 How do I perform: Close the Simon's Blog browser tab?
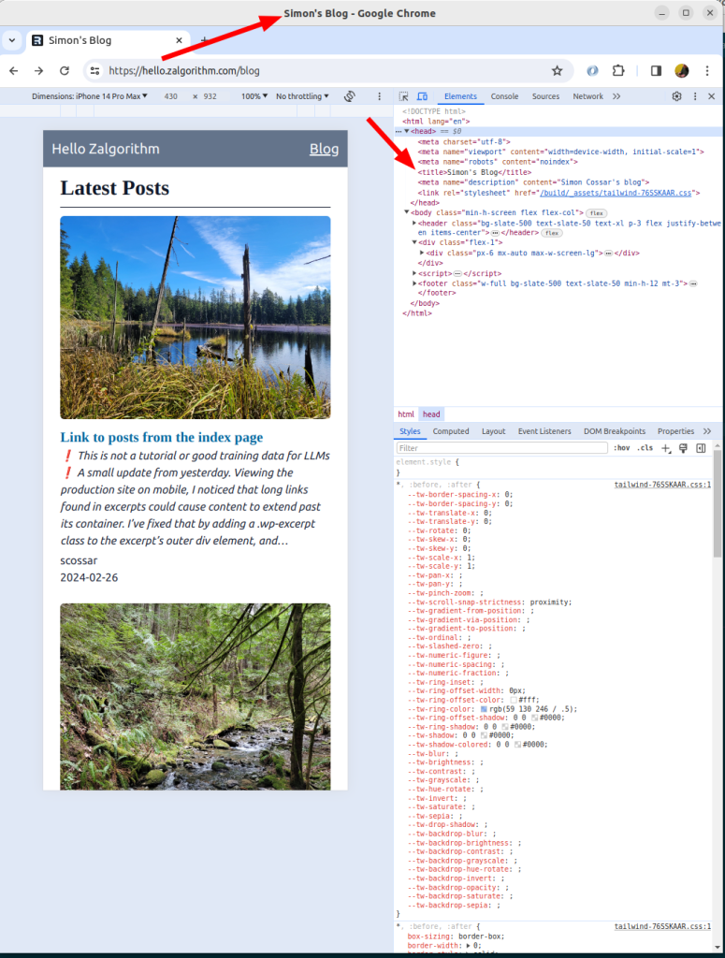[179, 40]
